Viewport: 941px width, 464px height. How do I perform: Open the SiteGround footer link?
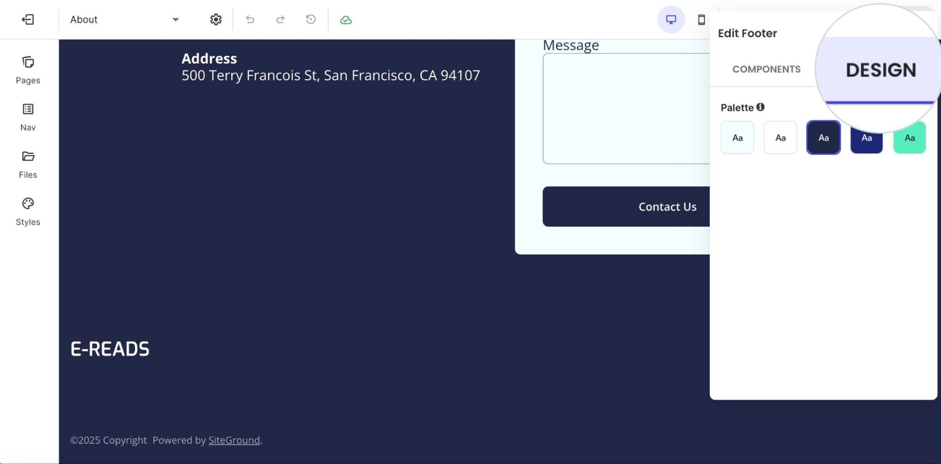tap(234, 440)
